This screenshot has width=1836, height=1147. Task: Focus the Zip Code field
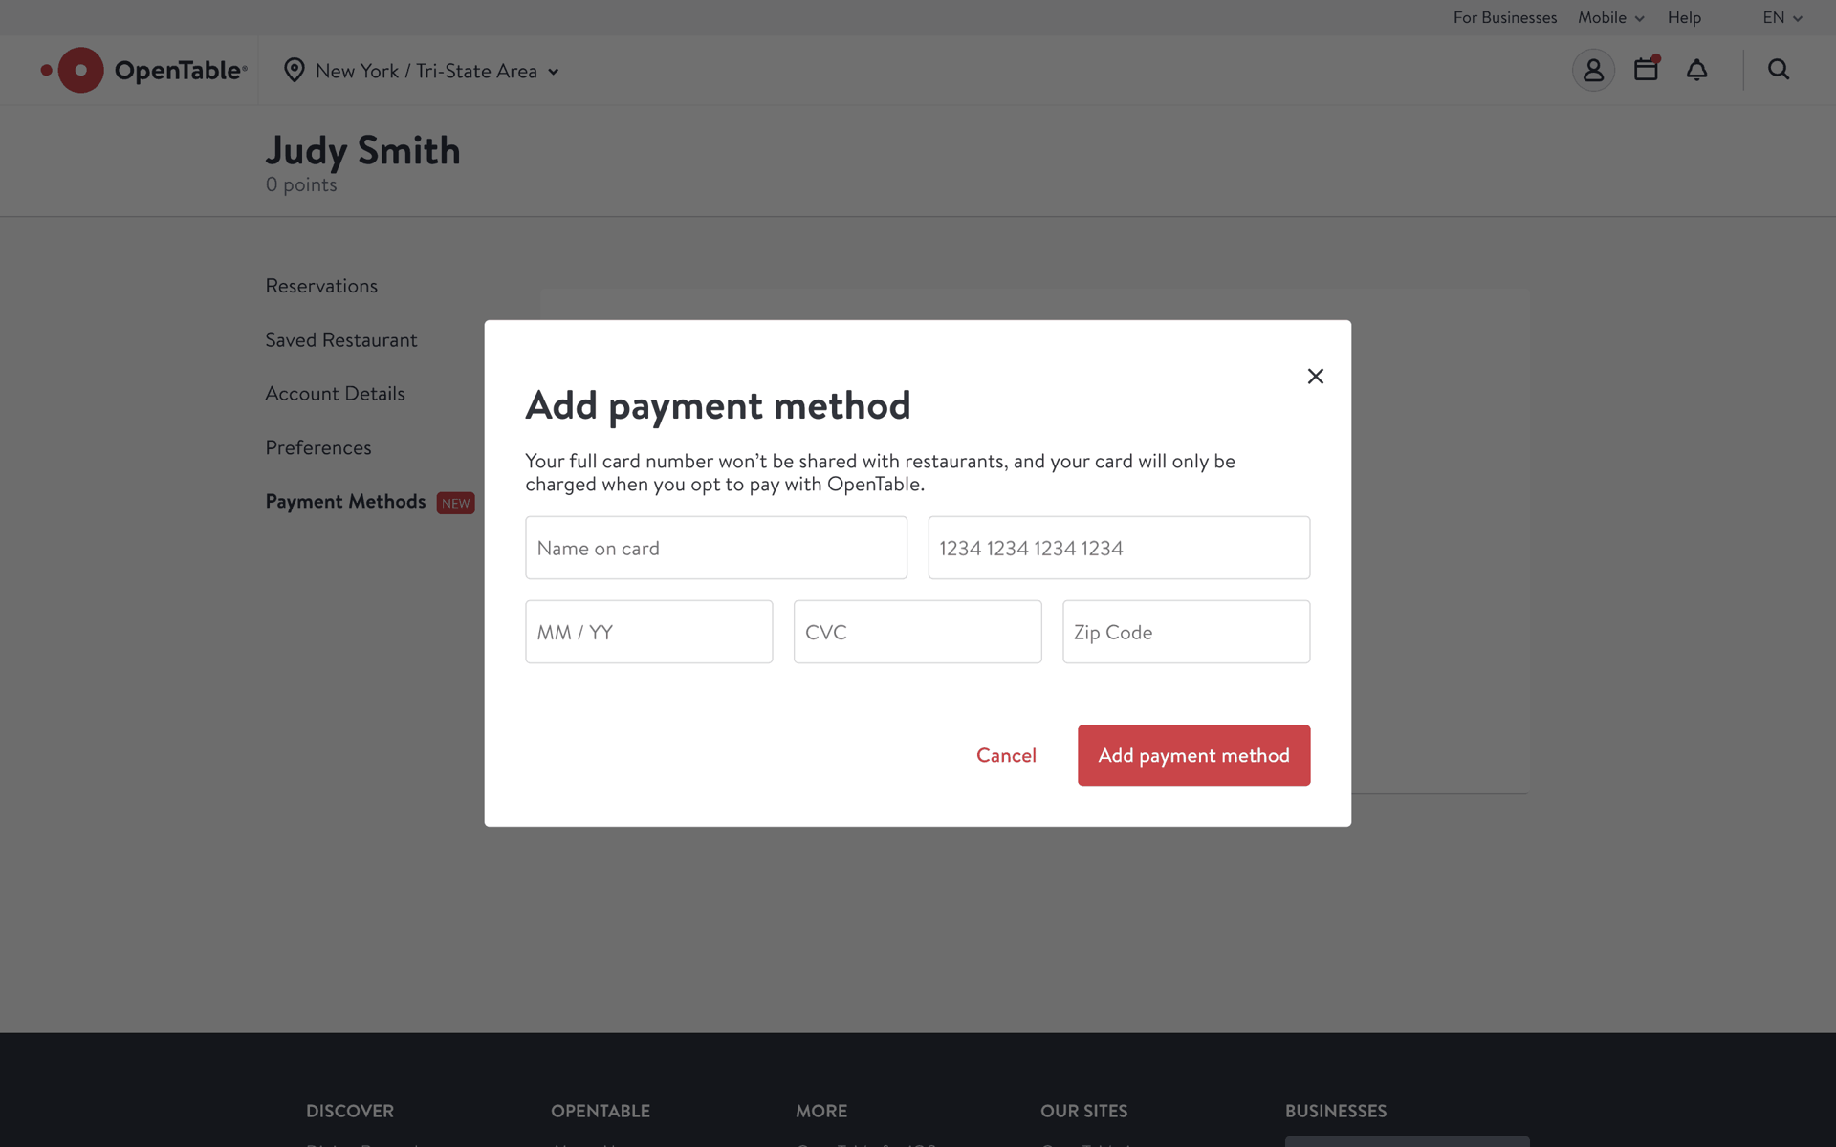1186,632
